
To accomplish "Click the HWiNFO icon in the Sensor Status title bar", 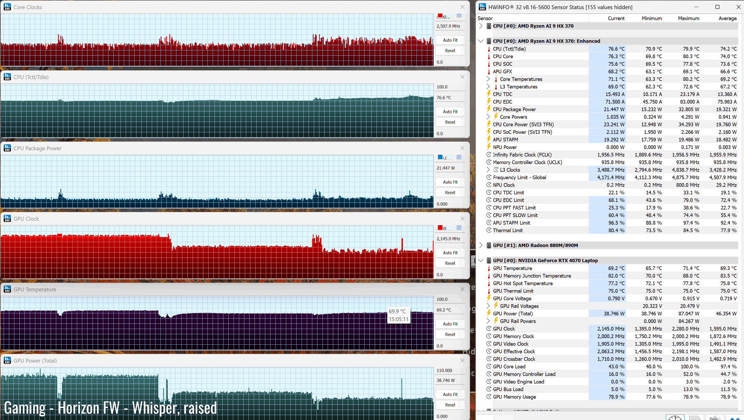I will click(482, 7).
